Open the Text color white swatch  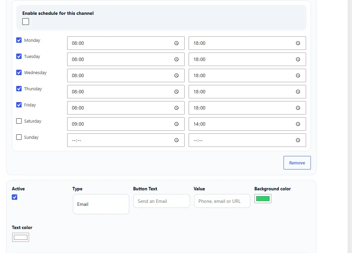point(21,237)
